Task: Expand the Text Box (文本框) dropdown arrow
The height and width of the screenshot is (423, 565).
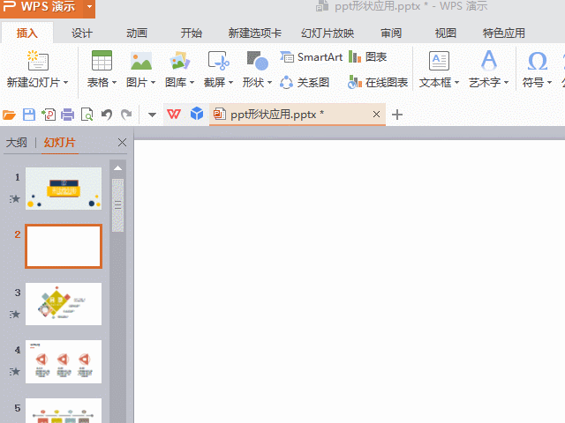Action: click(x=457, y=83)
